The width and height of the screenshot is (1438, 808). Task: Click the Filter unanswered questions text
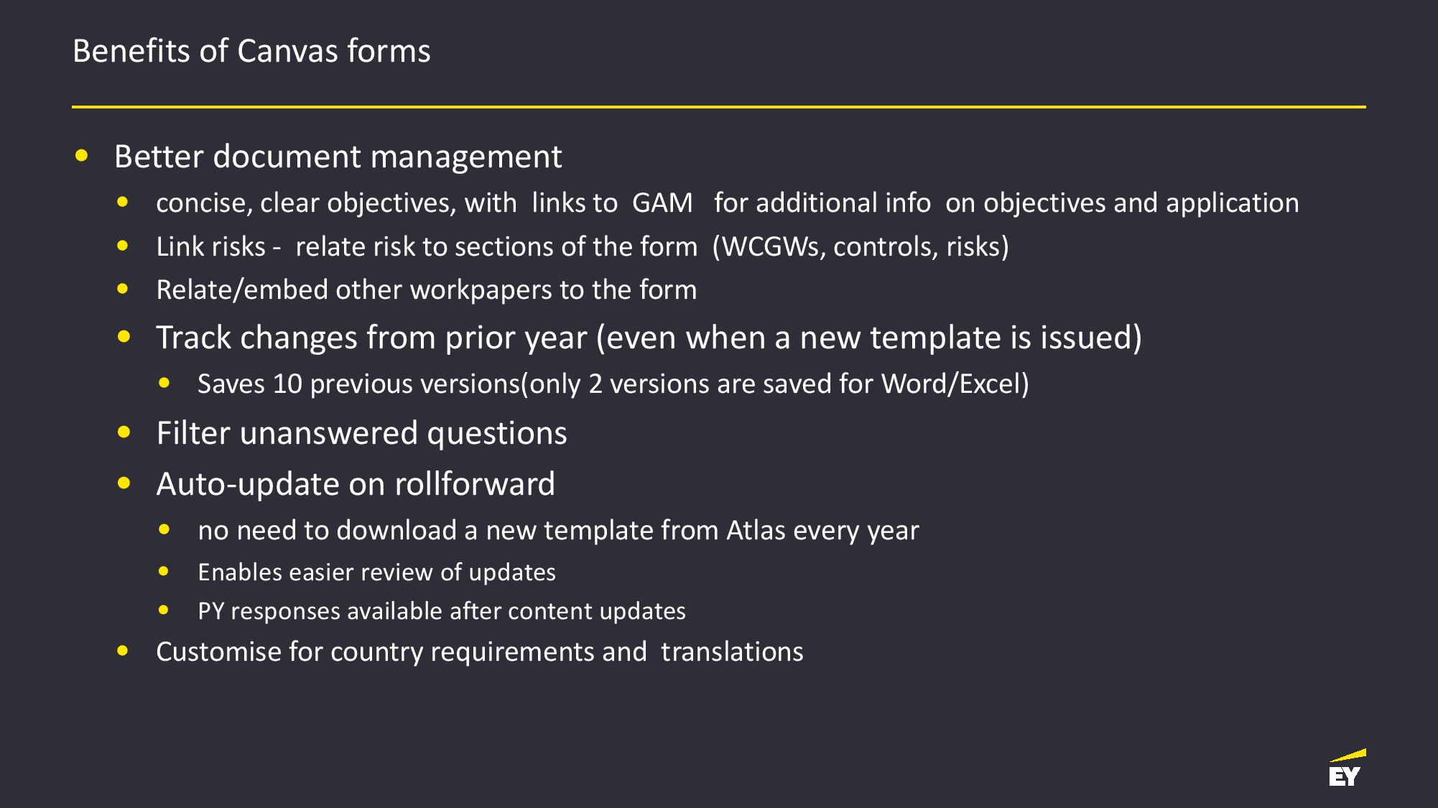click(361, 433)
